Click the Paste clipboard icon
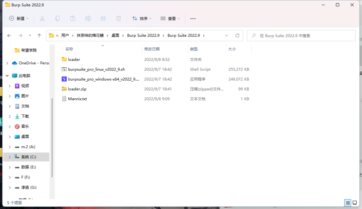Screen dimensions: 362x209 [x=73, y=18]
